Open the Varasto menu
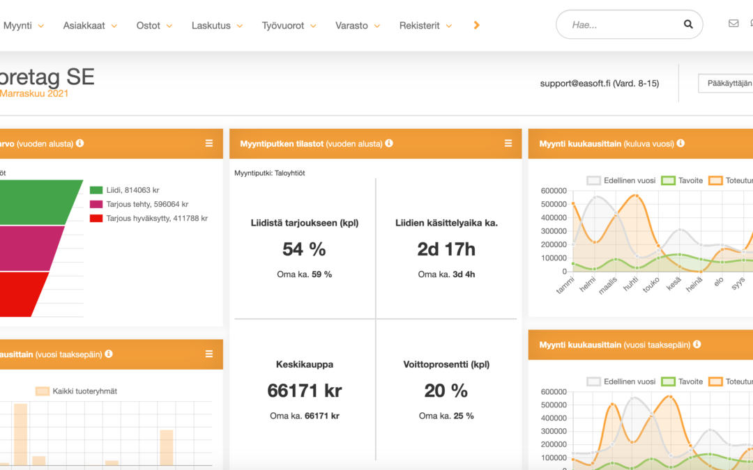The height and width of the screenshot is (470, 753). click(x=351, y=26)
